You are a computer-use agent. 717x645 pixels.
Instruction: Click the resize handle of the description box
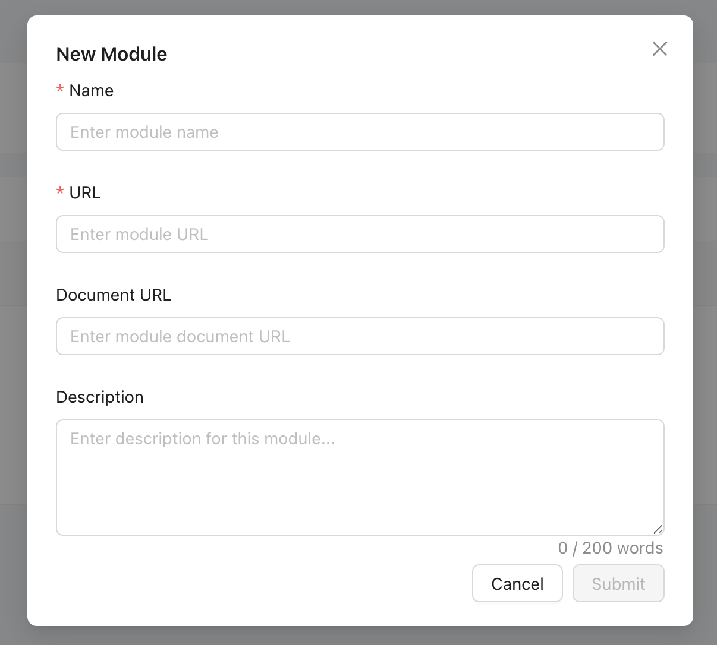(659, 529)
